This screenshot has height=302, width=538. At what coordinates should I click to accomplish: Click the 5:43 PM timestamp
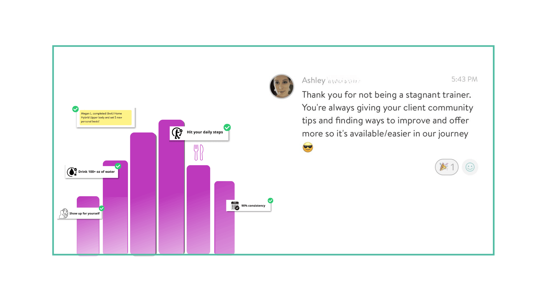(x=464, y=79)
